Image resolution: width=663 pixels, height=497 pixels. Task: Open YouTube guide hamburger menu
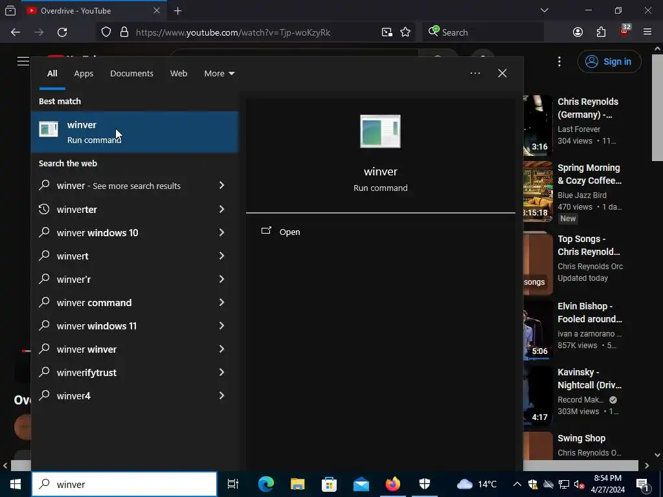click(x=23, y=61)
